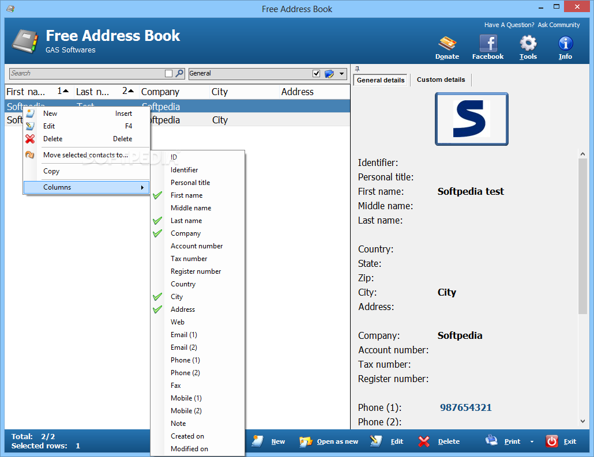594x457 pixels.
Task: Click the New contact icon in bottom bar
Action: (258, 441)
